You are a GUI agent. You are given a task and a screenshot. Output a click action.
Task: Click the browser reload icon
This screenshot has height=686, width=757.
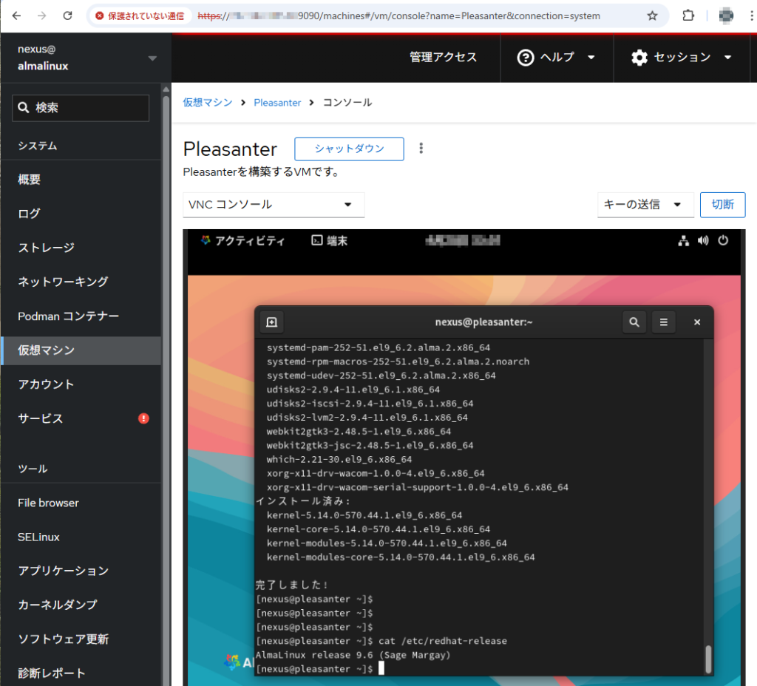click(67, 16)
